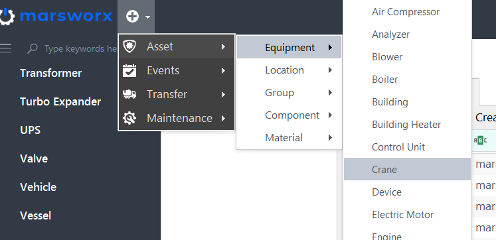
Task: Expand the Maintenance submenu arrow
Action: 223,118
